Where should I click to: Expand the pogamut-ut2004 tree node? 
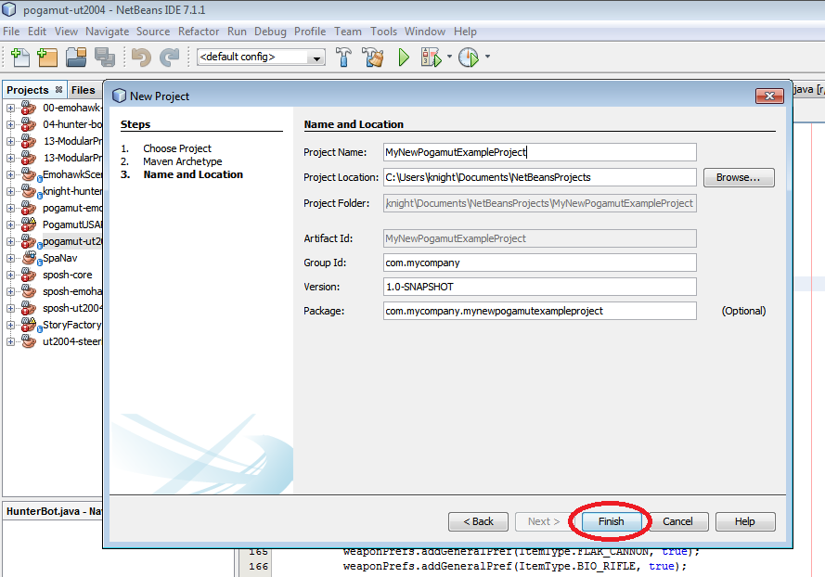tap(10, 241)
